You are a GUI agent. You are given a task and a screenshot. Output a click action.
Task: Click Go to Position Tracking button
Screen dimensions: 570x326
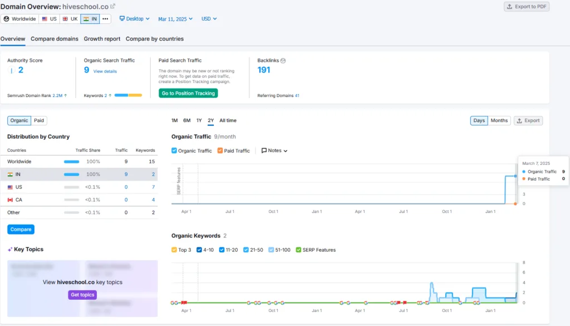(188, 93)
